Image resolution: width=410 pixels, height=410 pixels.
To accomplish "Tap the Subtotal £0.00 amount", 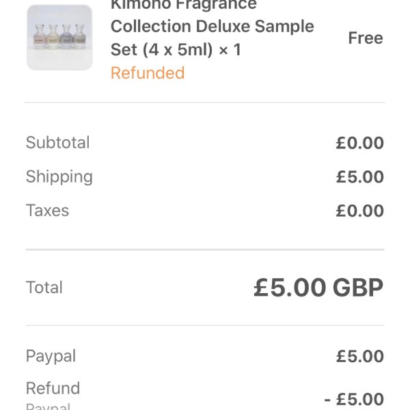I will pyautogui.click(x=360, y=143).
